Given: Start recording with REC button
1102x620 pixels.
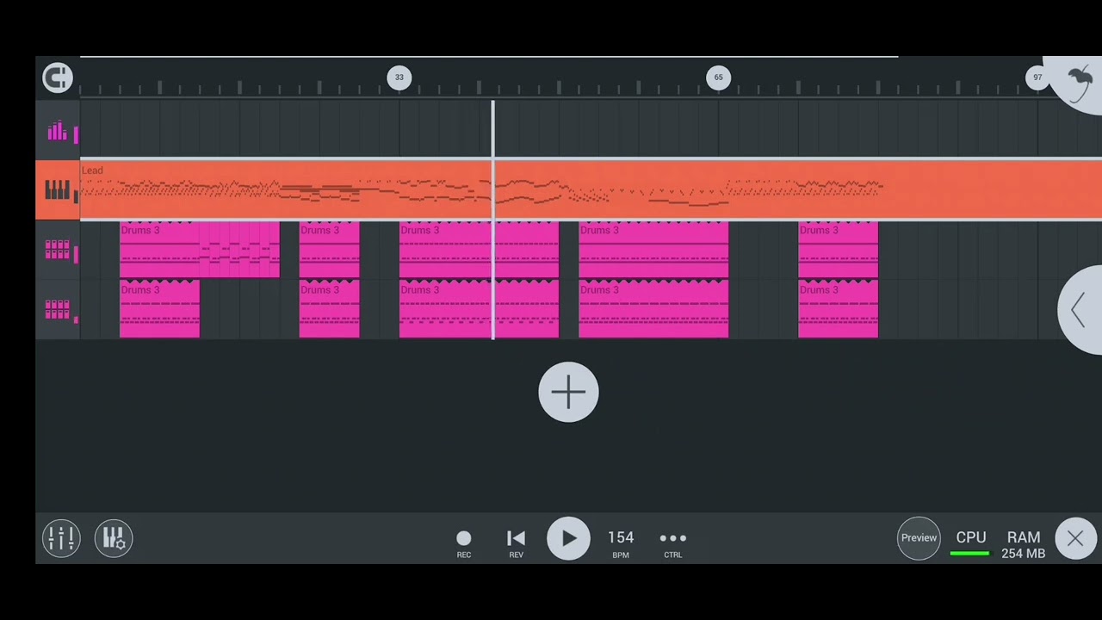Looking at the screenshot, I should [464, 543].
